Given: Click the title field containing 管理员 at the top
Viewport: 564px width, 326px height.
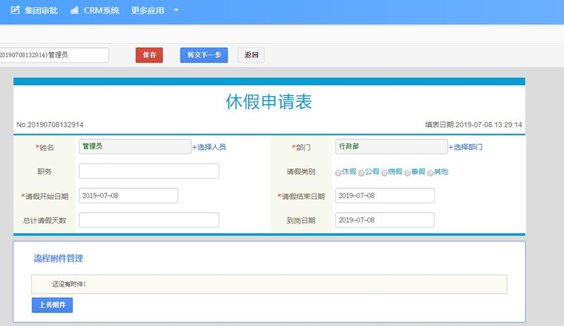Looking at the screenshot, I should click(x=54, y=55).
